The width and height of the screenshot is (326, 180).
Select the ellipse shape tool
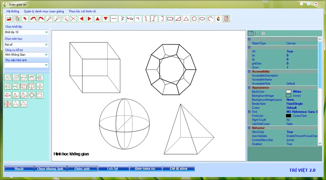click(x=202, y=19)
